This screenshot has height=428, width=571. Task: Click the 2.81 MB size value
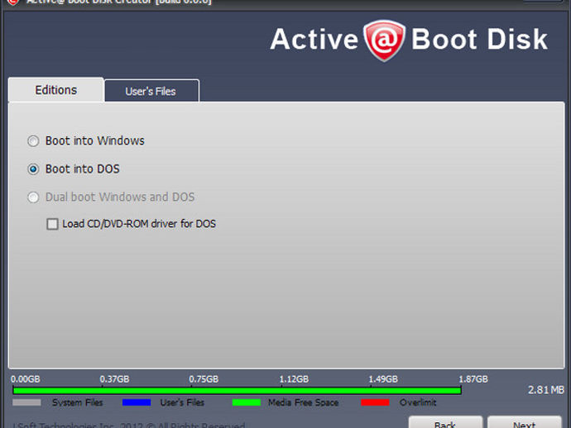(546, 390)
